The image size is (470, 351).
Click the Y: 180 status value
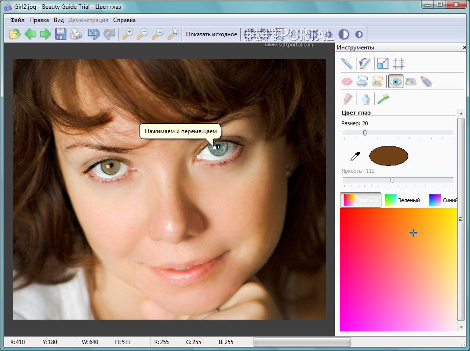pyautogui.click(x=49, y=342)
